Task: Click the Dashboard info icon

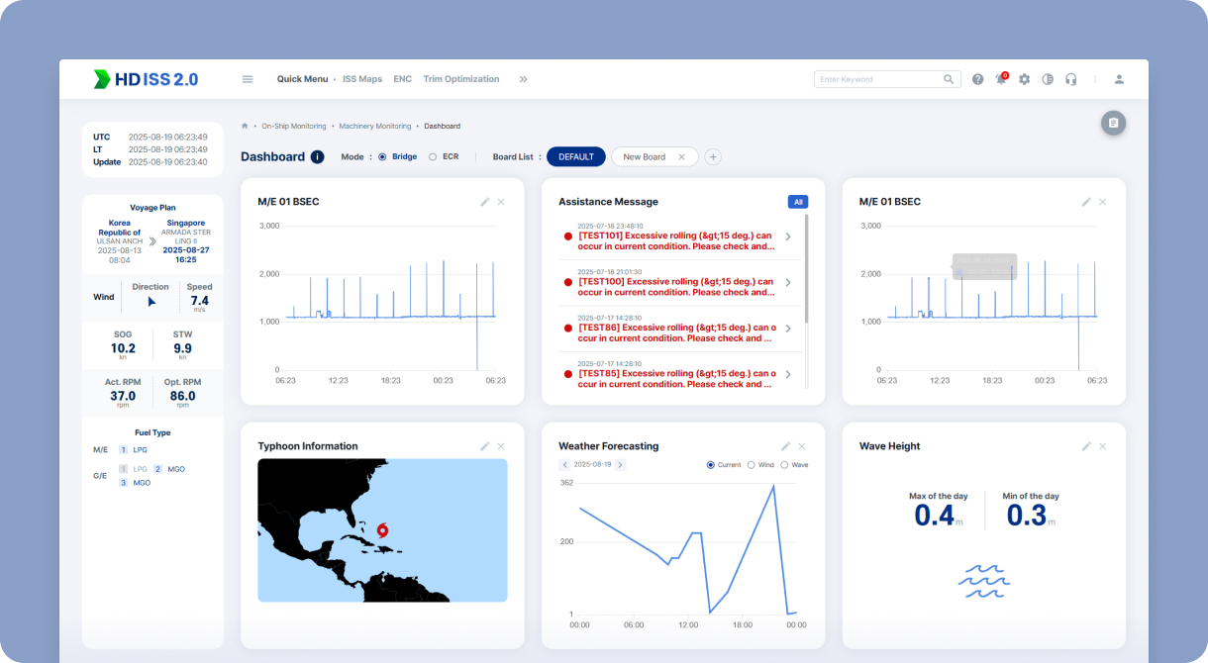Action: (x=317, y=156)
